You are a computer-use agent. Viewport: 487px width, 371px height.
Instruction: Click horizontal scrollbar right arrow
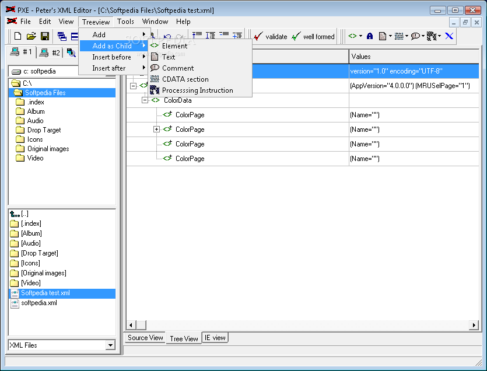(474, 325)
